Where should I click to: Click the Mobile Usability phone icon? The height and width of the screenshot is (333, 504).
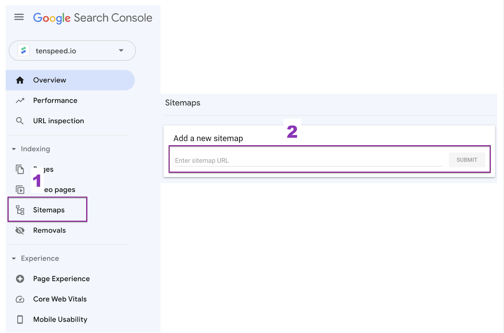(20, 319)
